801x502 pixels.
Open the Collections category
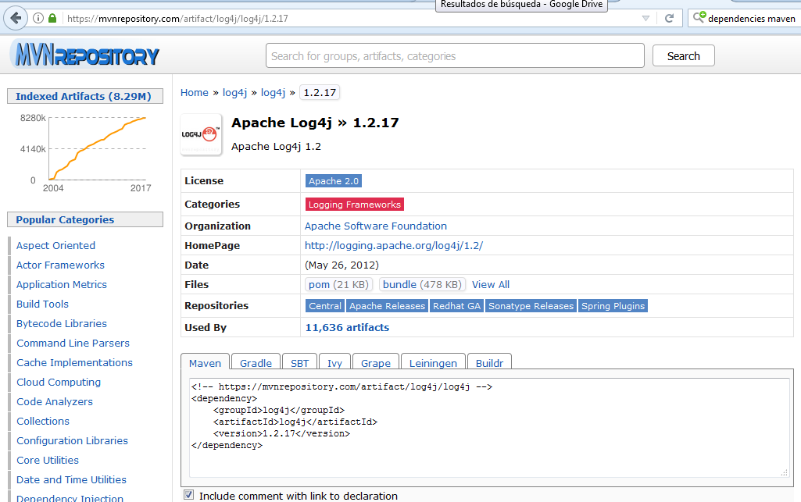(x=43, y=421)
